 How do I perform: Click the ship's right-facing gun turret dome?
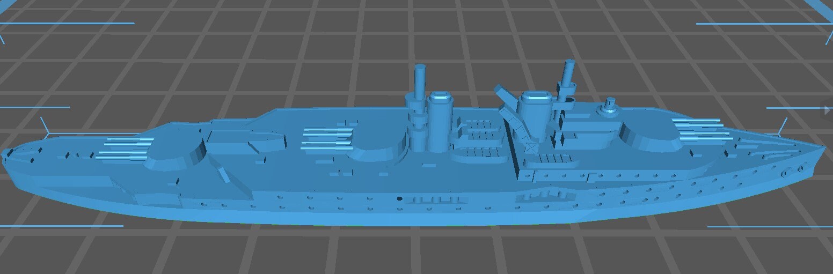648,135
